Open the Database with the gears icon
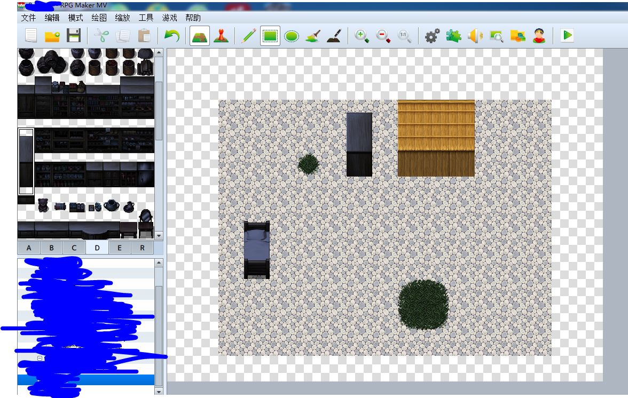This screenshot has width=628, height=398. click(x=432, y=36)
